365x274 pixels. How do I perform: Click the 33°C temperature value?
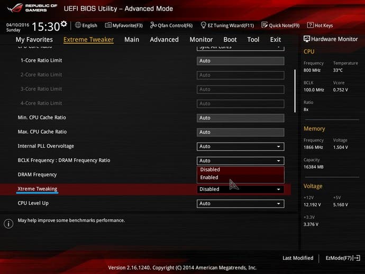coord(338,70)
